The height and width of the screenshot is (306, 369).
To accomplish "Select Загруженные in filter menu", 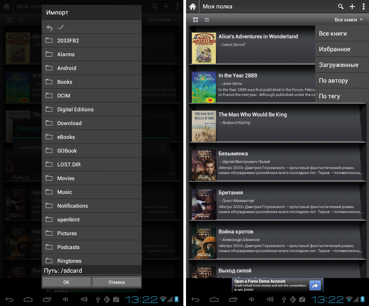I will click(x=342, y=65).
